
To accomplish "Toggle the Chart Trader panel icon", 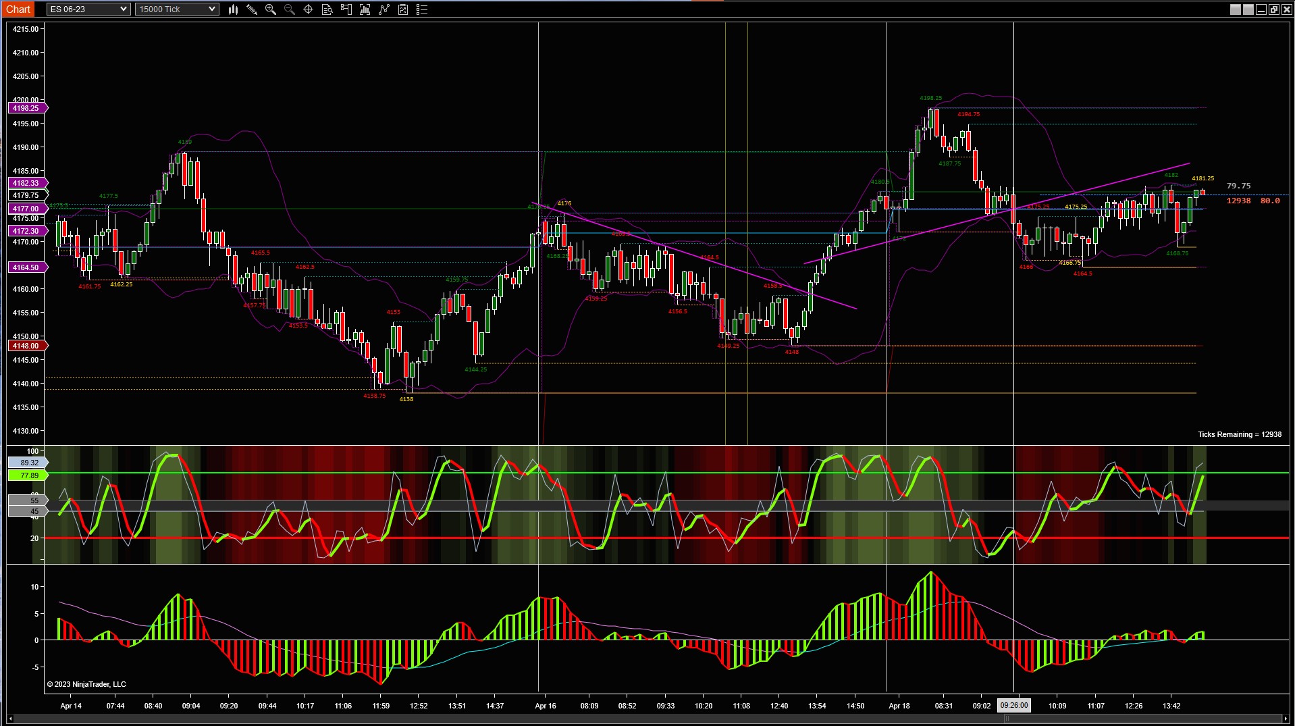I will [346, 9].
